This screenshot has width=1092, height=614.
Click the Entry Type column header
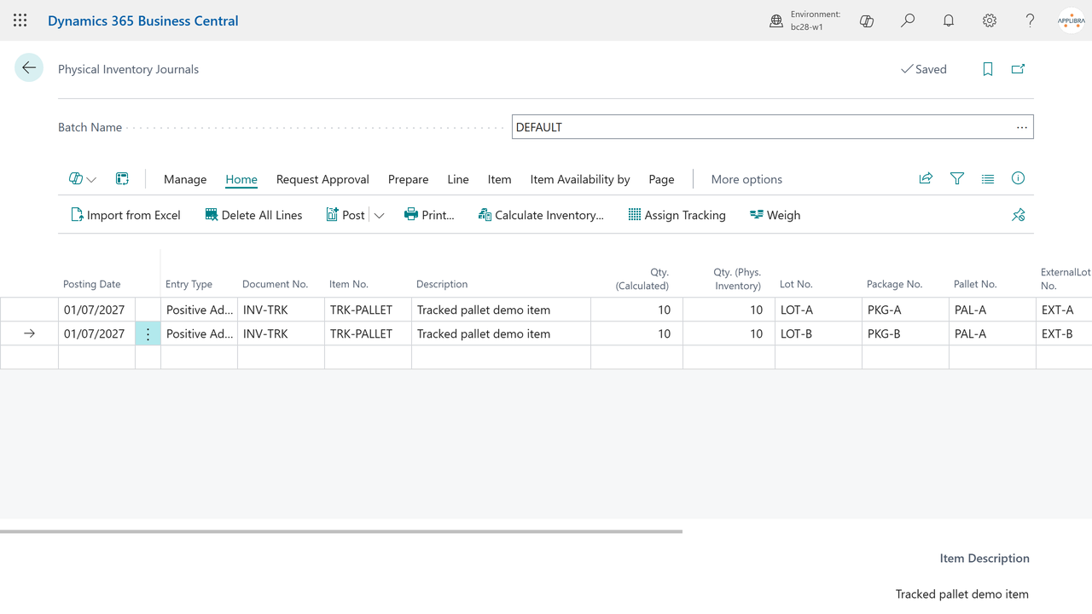pyautogui.click(x=189, y=284)
